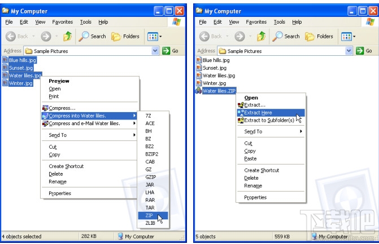The image size is (379, 244).
Task: Open Back history arrow in left window
Action: click(33, 37)
